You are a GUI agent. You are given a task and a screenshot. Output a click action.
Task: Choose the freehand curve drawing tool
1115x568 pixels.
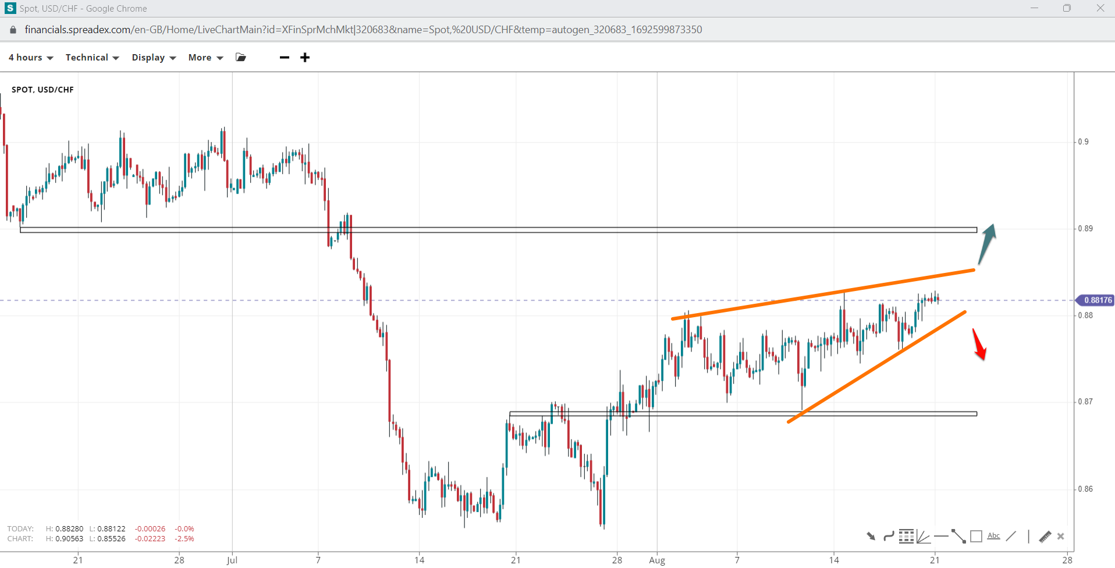coord(888,536)
